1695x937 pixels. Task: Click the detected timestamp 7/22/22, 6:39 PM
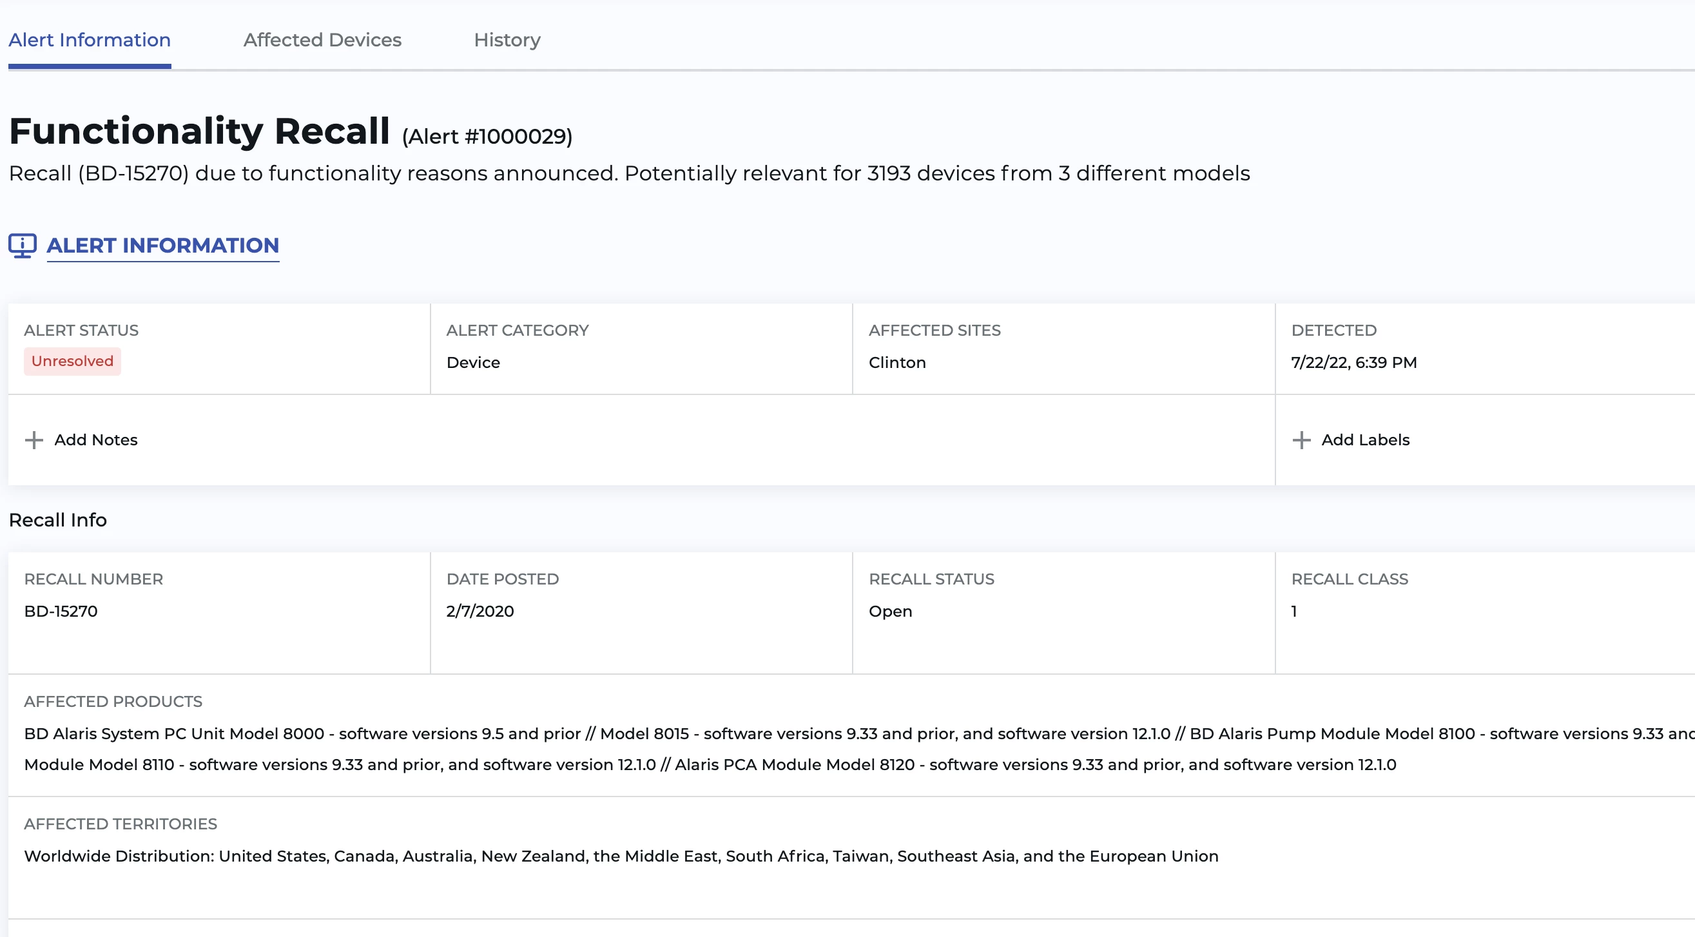pos(1353,363)
